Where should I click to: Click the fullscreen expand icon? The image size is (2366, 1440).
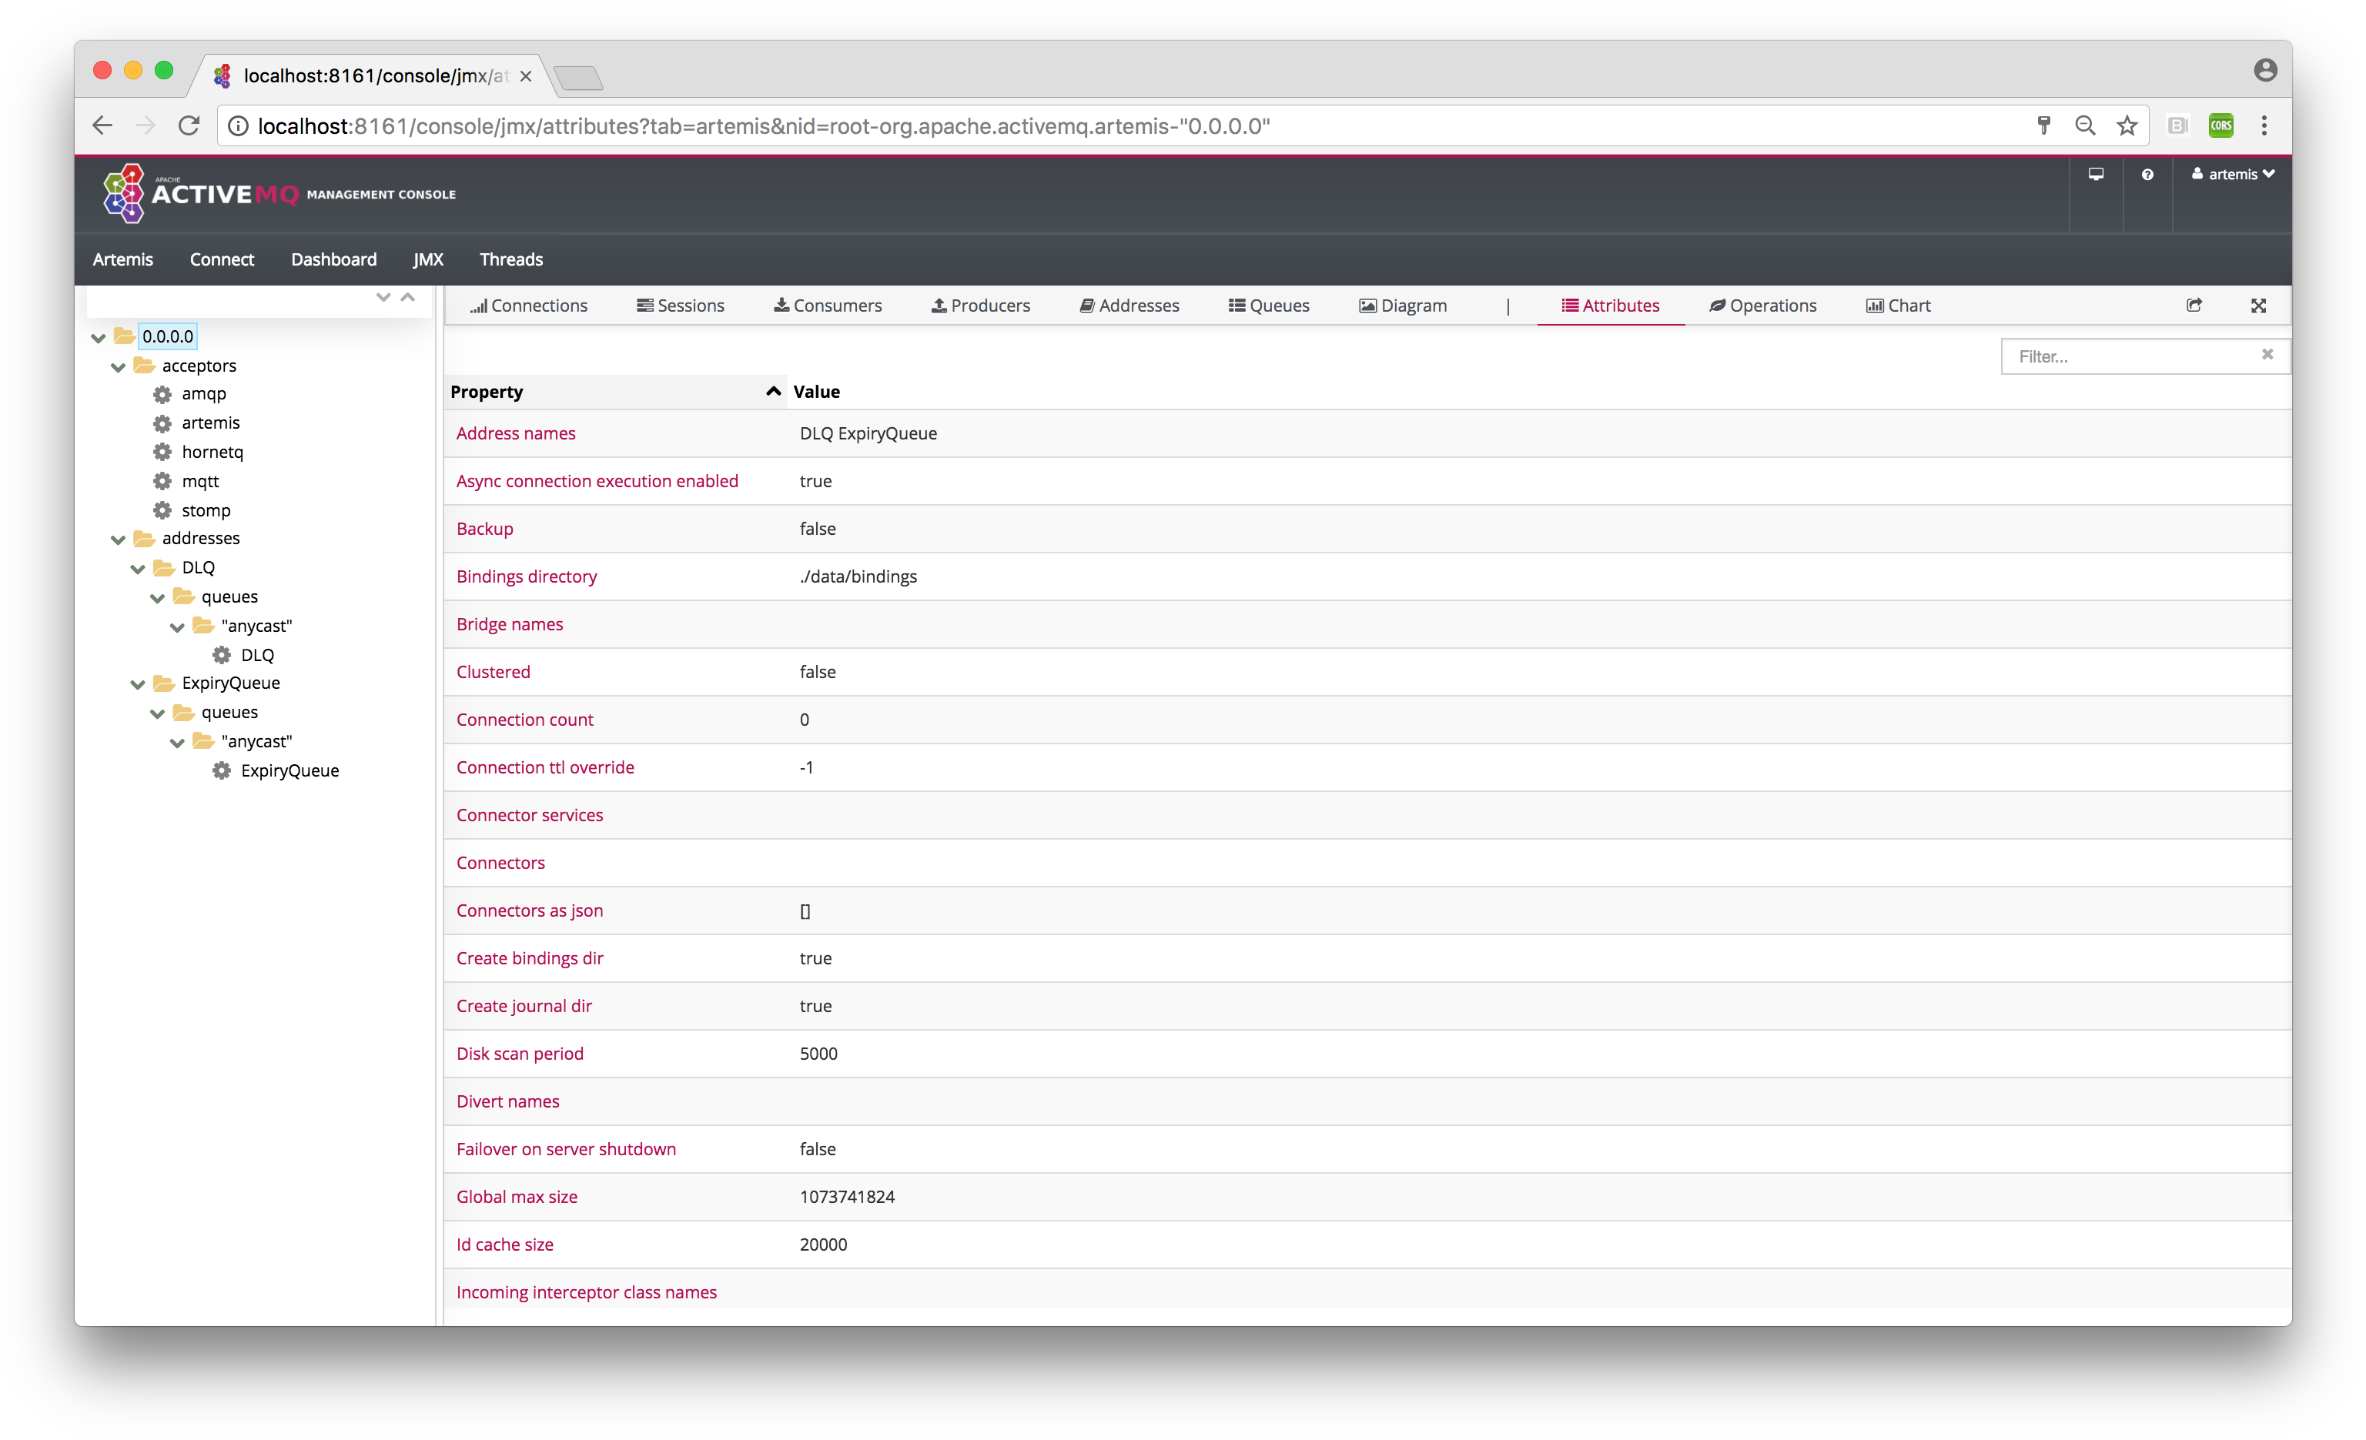pos(2258,306)
